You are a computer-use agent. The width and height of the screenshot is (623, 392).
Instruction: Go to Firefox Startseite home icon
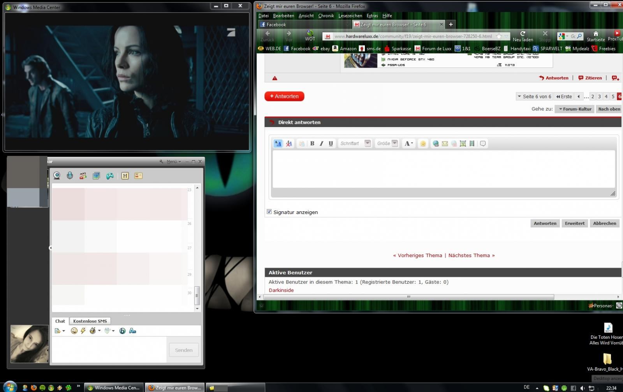coord(596,36)
